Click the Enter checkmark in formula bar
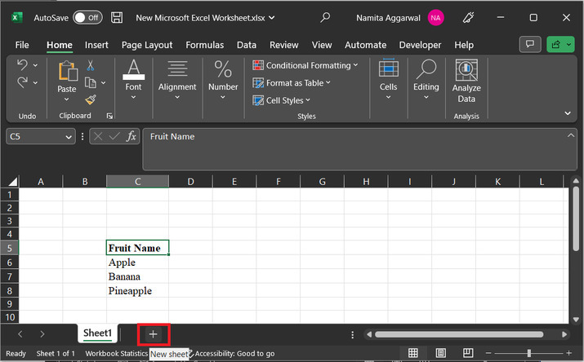Image resolution: width=584 pixels, height=362 pixels. coord(114,136)
